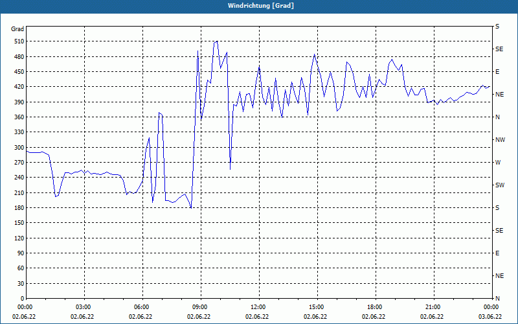518x324 pixels.
Task: Click the "S" compass label opposite 180
Action: tap(497, 208)
